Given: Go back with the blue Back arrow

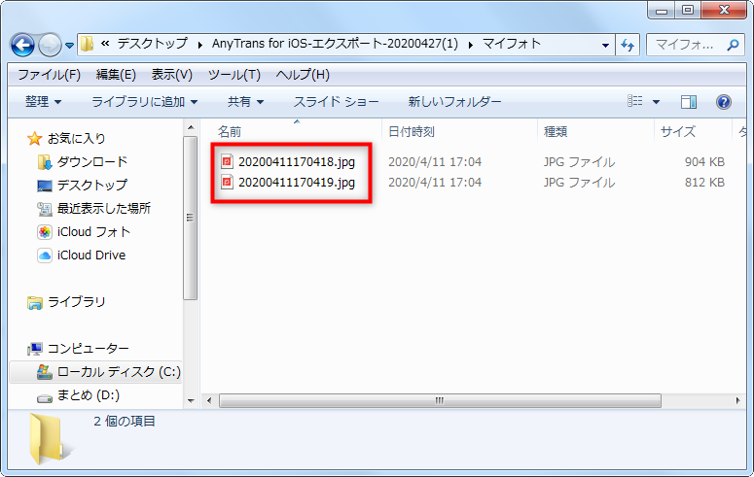Looking at the screenshot, I should pyautogui.click(x=22, y=45).
